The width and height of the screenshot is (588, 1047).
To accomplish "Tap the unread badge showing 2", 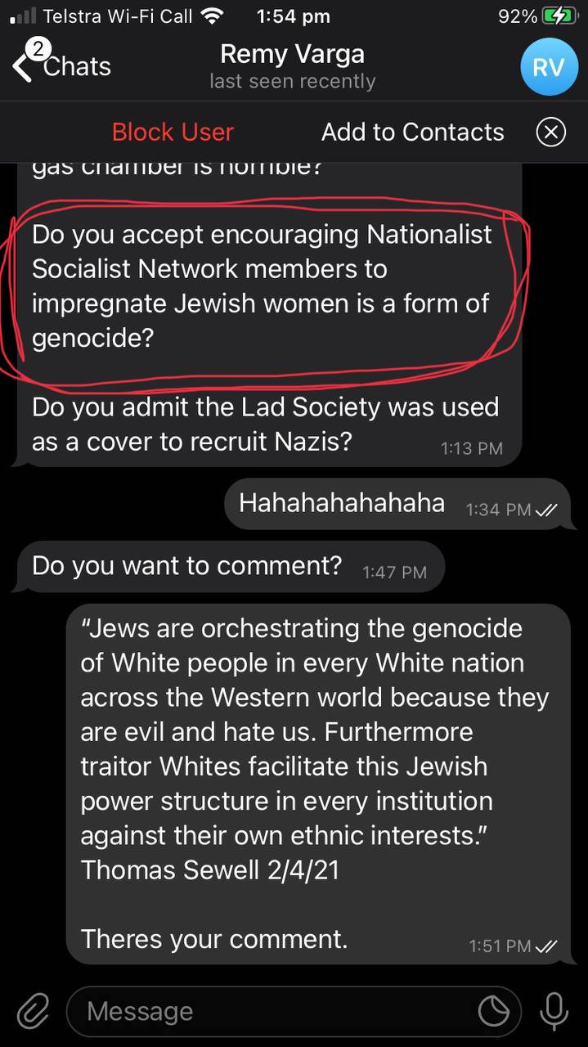I will [37, 50].
